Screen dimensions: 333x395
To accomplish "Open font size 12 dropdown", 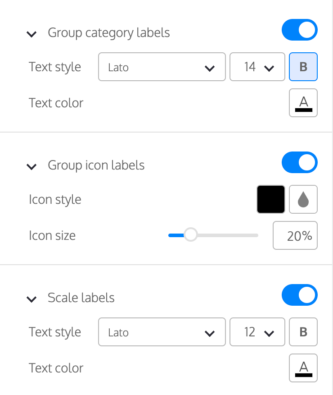I will tap(257, 332).
